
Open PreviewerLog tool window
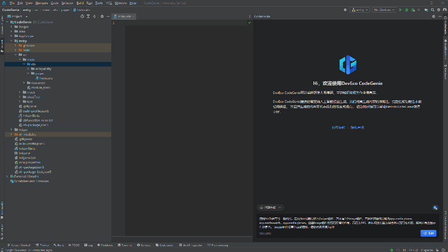tap(218, 245)
